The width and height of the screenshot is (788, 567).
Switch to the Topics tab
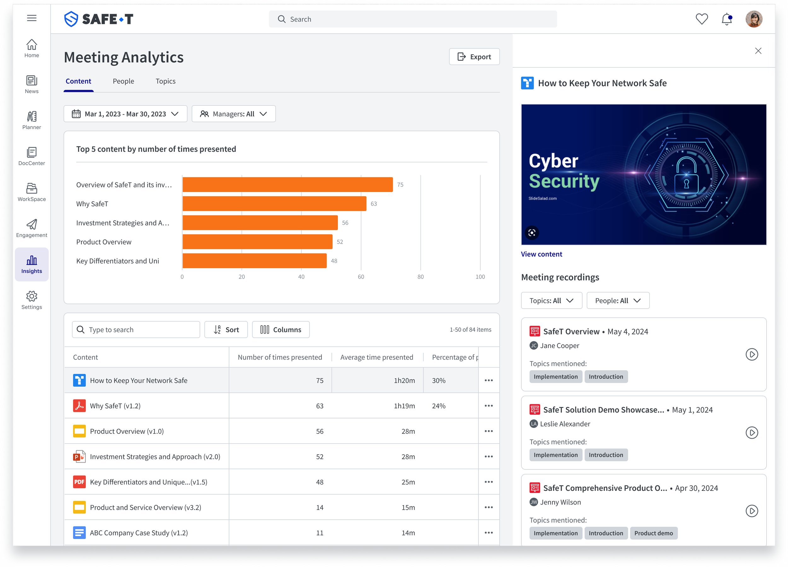point(165,81)
